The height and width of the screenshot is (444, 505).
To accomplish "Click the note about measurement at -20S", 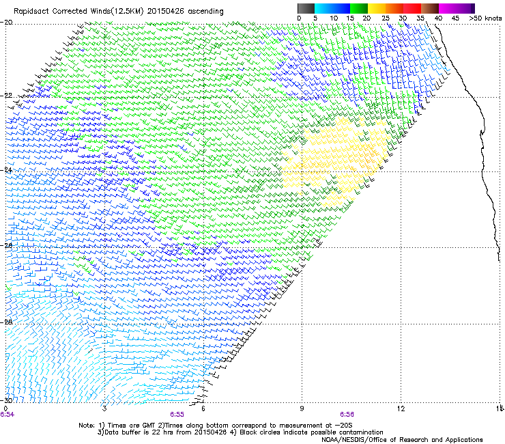I will point(255,426).
